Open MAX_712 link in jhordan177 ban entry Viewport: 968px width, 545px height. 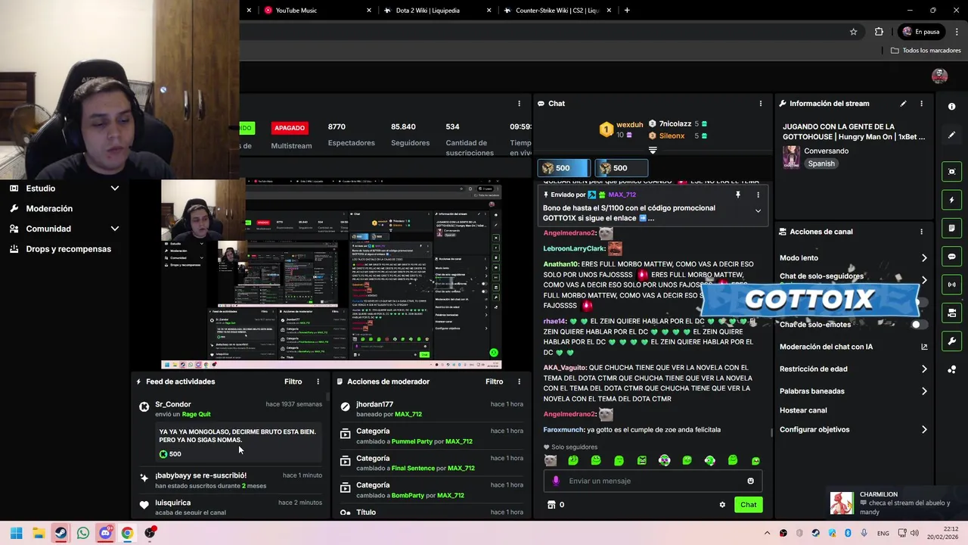click(x=408, y=414)
